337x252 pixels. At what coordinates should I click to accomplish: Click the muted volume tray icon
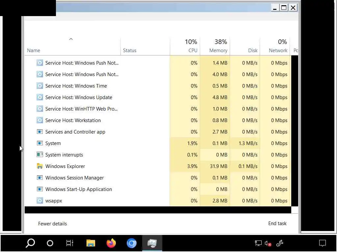click(x=268, y=243)
